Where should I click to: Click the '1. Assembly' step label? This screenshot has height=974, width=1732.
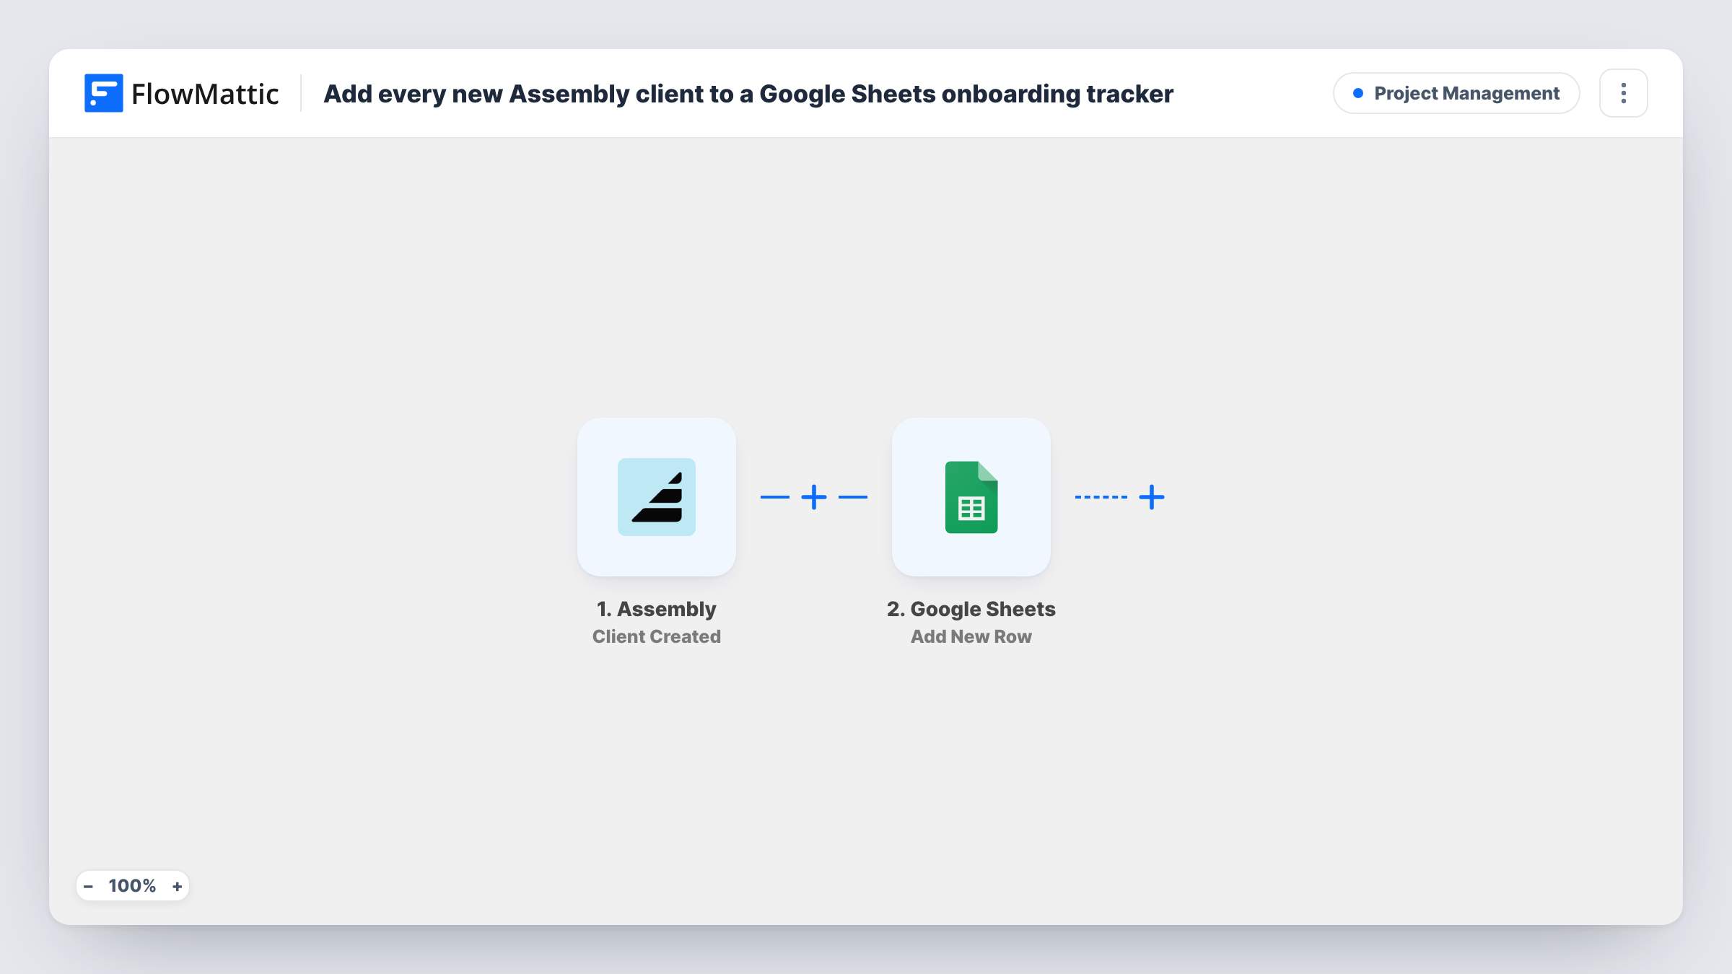657,609
